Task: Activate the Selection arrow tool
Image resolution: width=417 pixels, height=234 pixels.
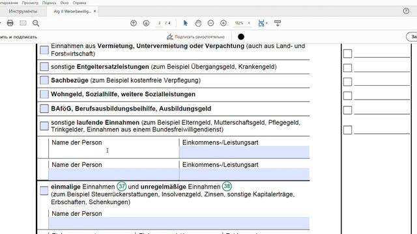Action: click(185, 23)
